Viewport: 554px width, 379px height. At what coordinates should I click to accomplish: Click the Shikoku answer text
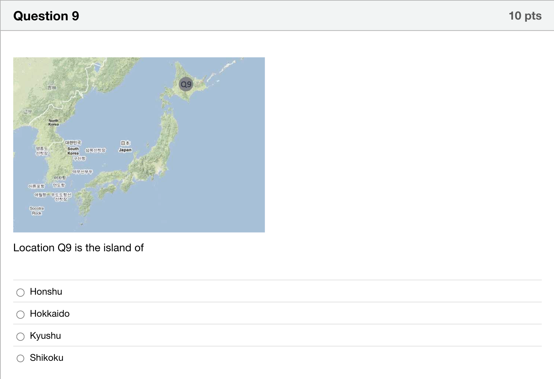(x=46, y=358)
